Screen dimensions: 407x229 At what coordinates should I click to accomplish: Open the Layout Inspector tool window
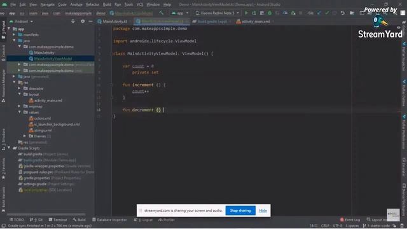(x=376, y=219)
